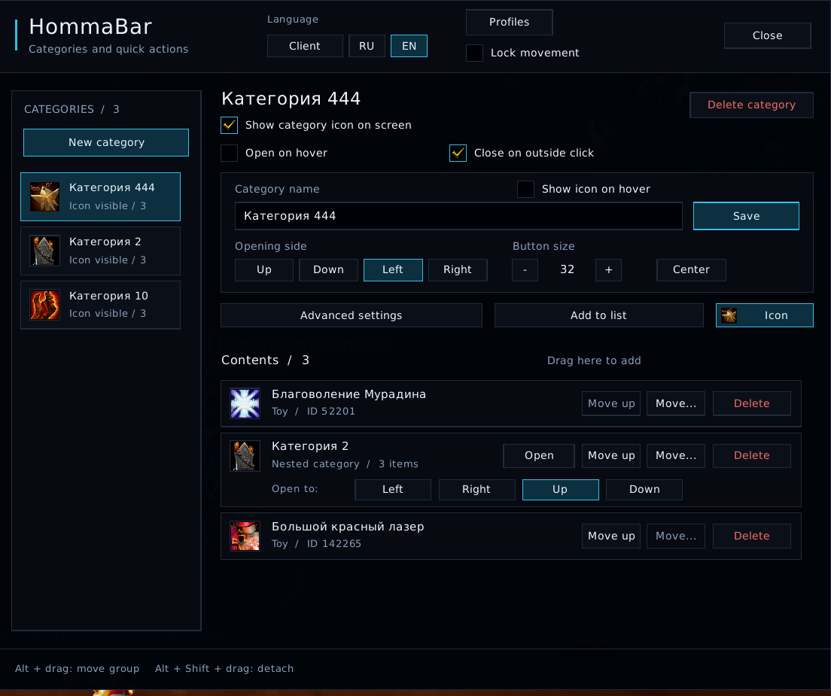Set nested category Open to Right
This screenshot has height=696, width=831.
(x=476, y=489)
